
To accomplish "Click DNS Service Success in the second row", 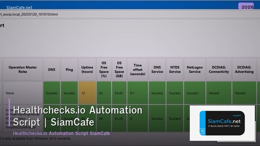I will tap(157, 118).
